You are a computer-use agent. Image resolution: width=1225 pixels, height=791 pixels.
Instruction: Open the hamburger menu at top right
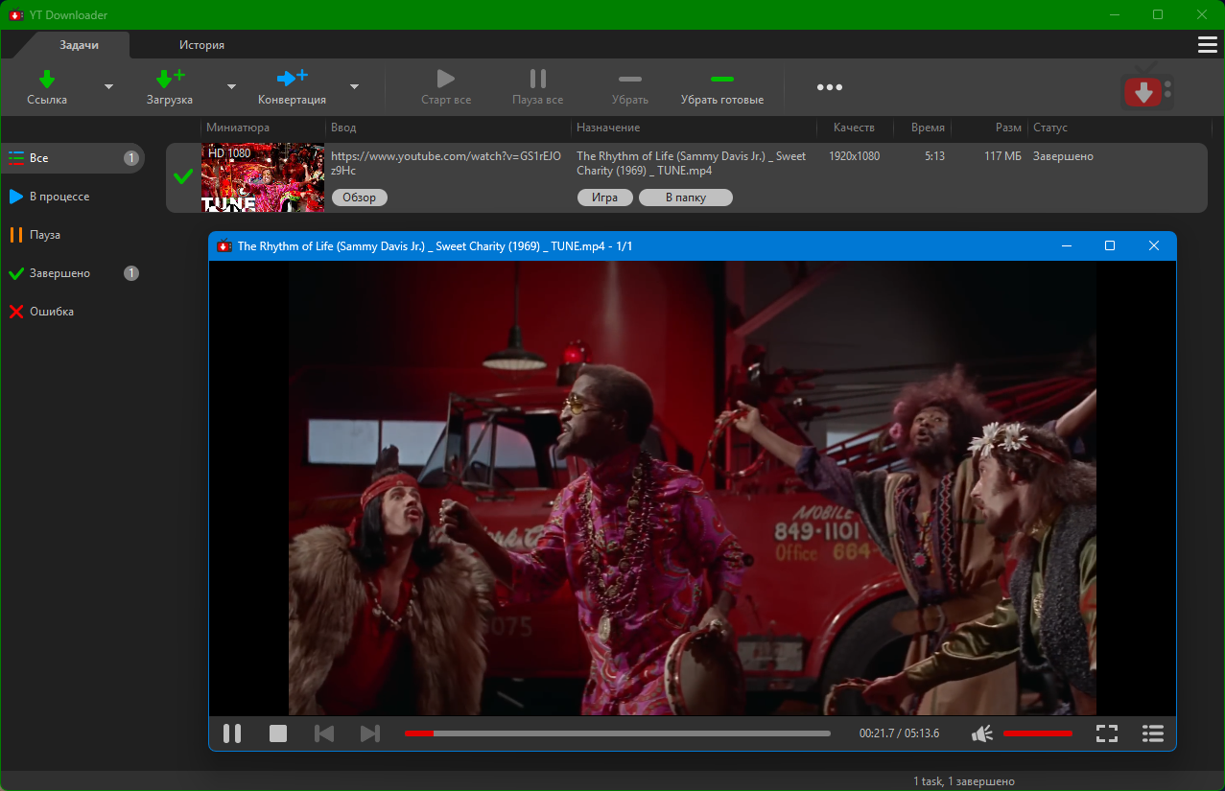click(x=1207, y=45)
